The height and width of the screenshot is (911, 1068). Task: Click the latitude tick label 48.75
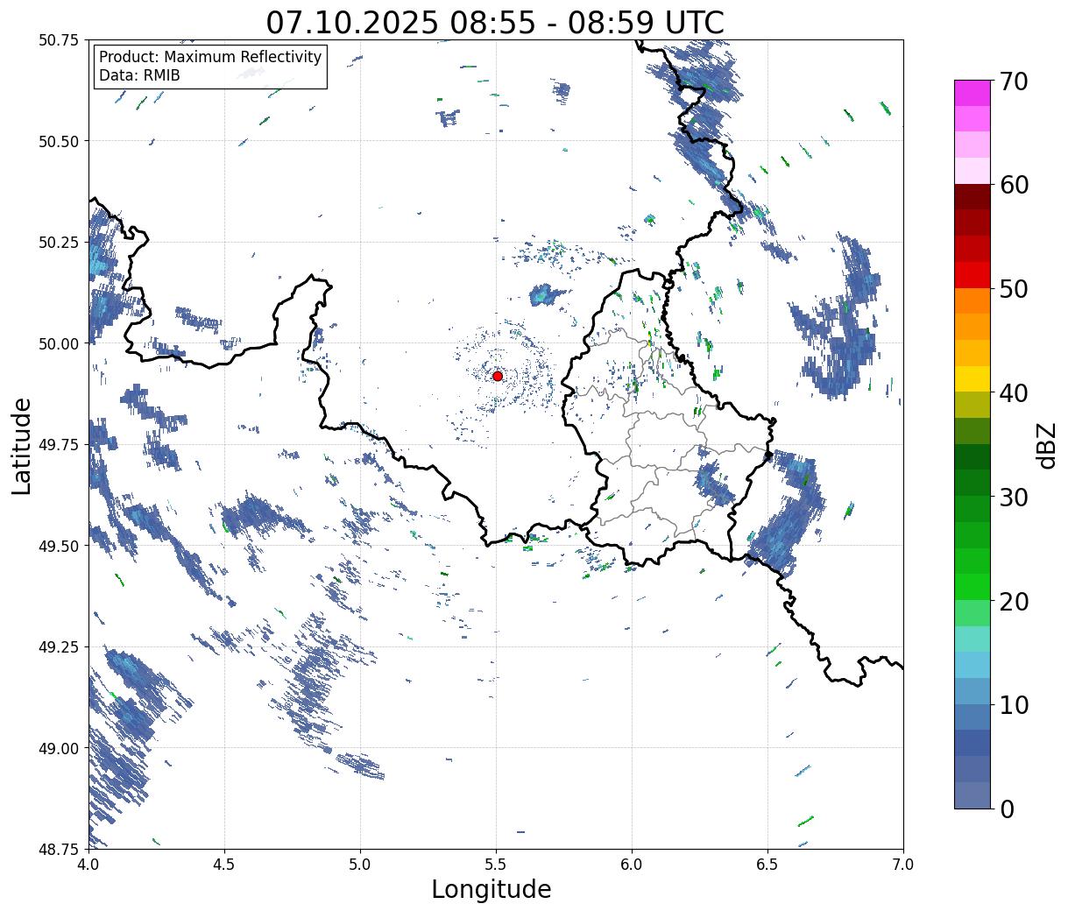tap(59, 849)
